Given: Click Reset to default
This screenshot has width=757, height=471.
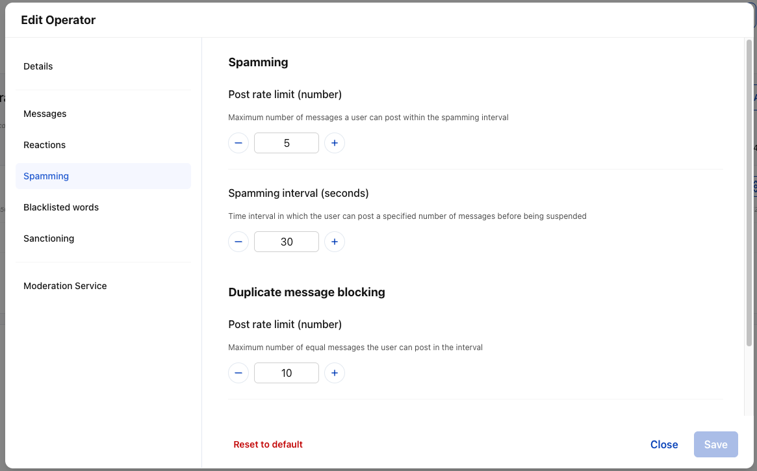Looking at the screenshot, I should 268,444.
